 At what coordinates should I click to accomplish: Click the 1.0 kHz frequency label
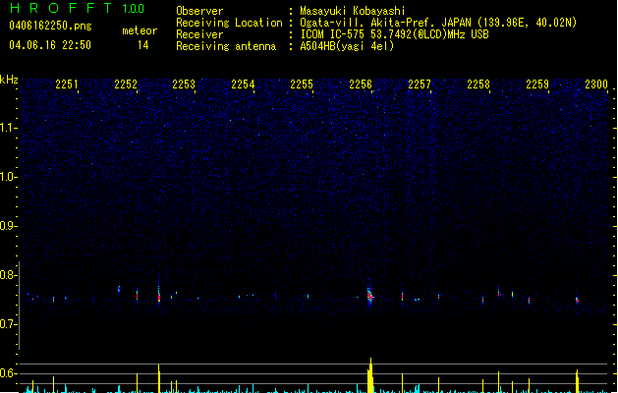[x=8, y=177]
